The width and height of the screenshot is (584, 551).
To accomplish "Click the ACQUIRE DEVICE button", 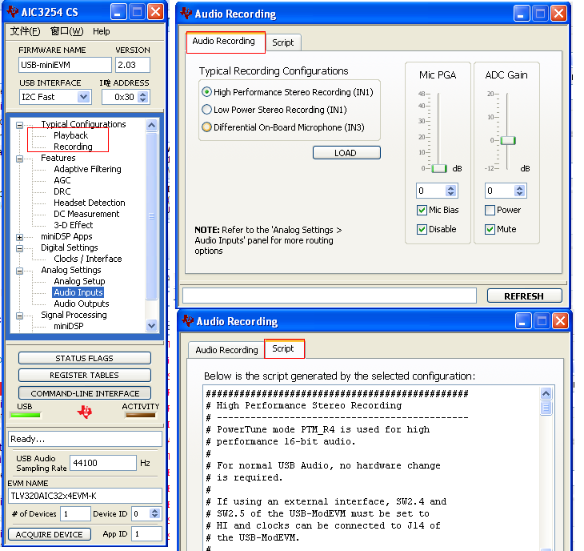I will click(49, 534).
